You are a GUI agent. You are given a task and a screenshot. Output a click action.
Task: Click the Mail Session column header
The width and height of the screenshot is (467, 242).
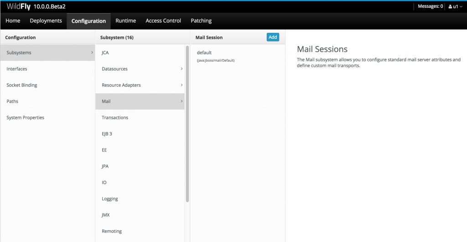click(209, 37)
